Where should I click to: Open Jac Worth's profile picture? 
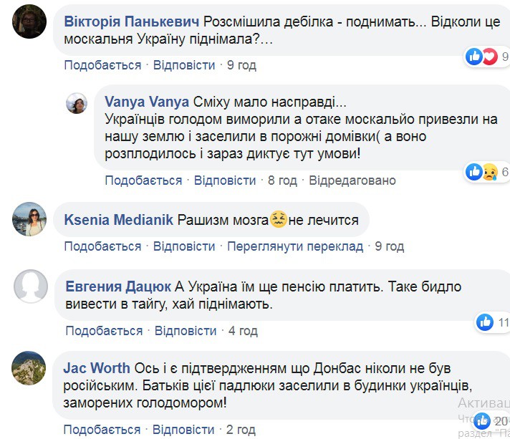click(x=29, y=368)
